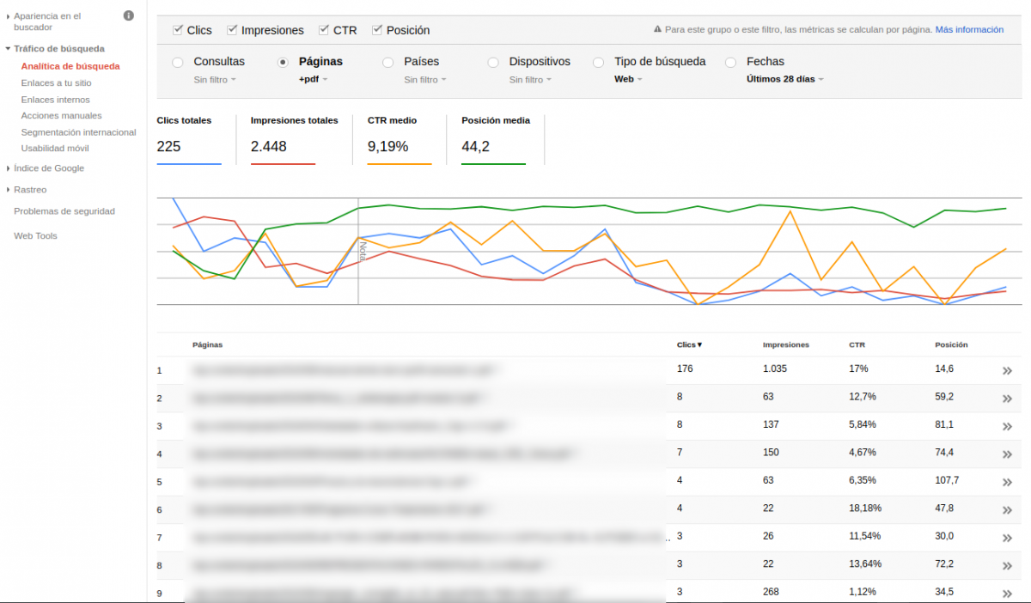Open details arrows for row 3
Image resolution: width=1031 pixels, height=603 pixels.
(1007, 427)
